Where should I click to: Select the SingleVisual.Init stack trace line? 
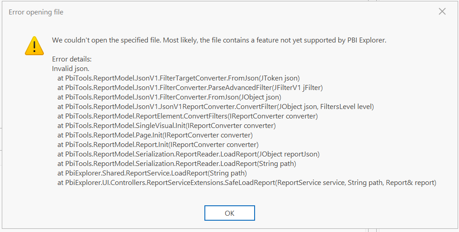click(x=166, y=126)
